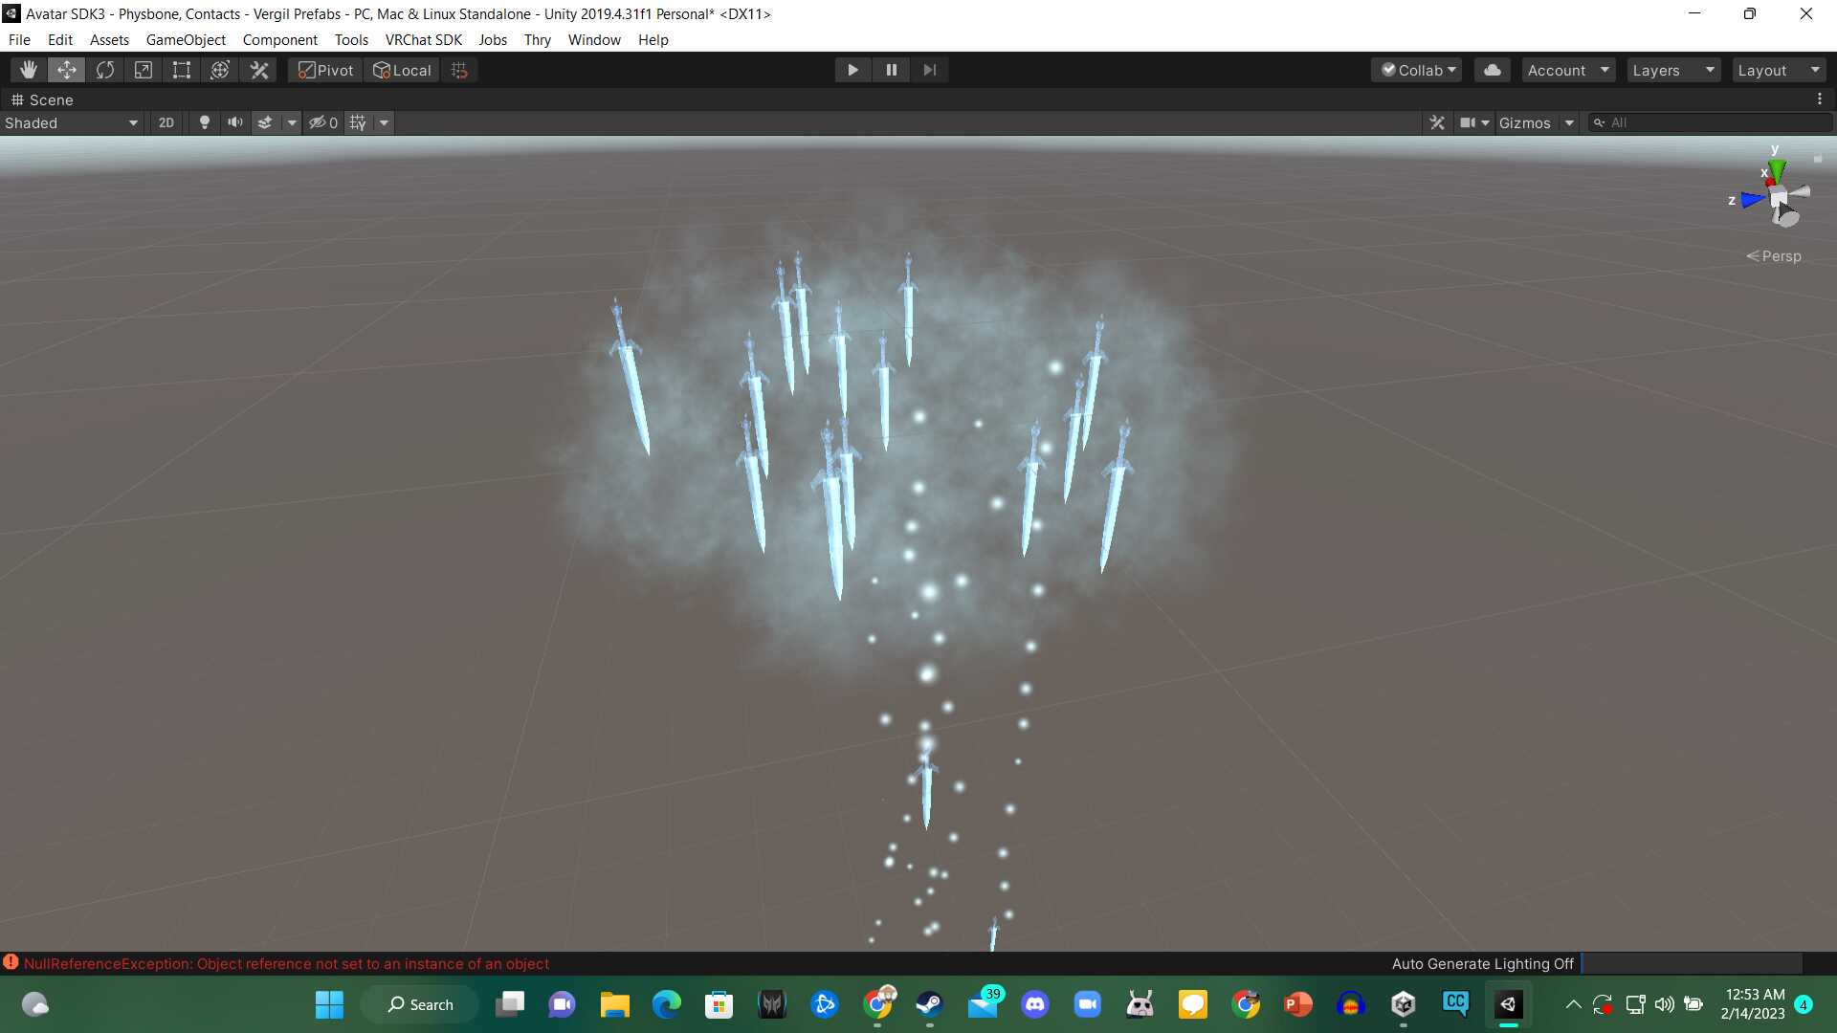Toggle hidden objects visibility counter
Screen dimensions: 1837x1033
click(322, 122)
